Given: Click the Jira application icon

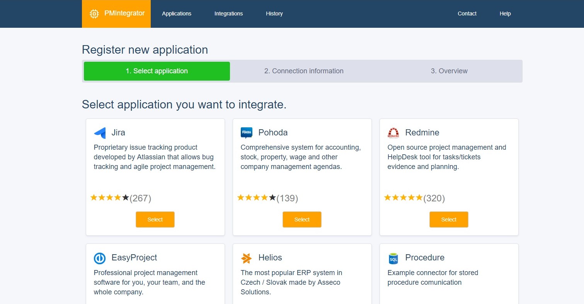Looking at the screenshot, I should [99, 132].
